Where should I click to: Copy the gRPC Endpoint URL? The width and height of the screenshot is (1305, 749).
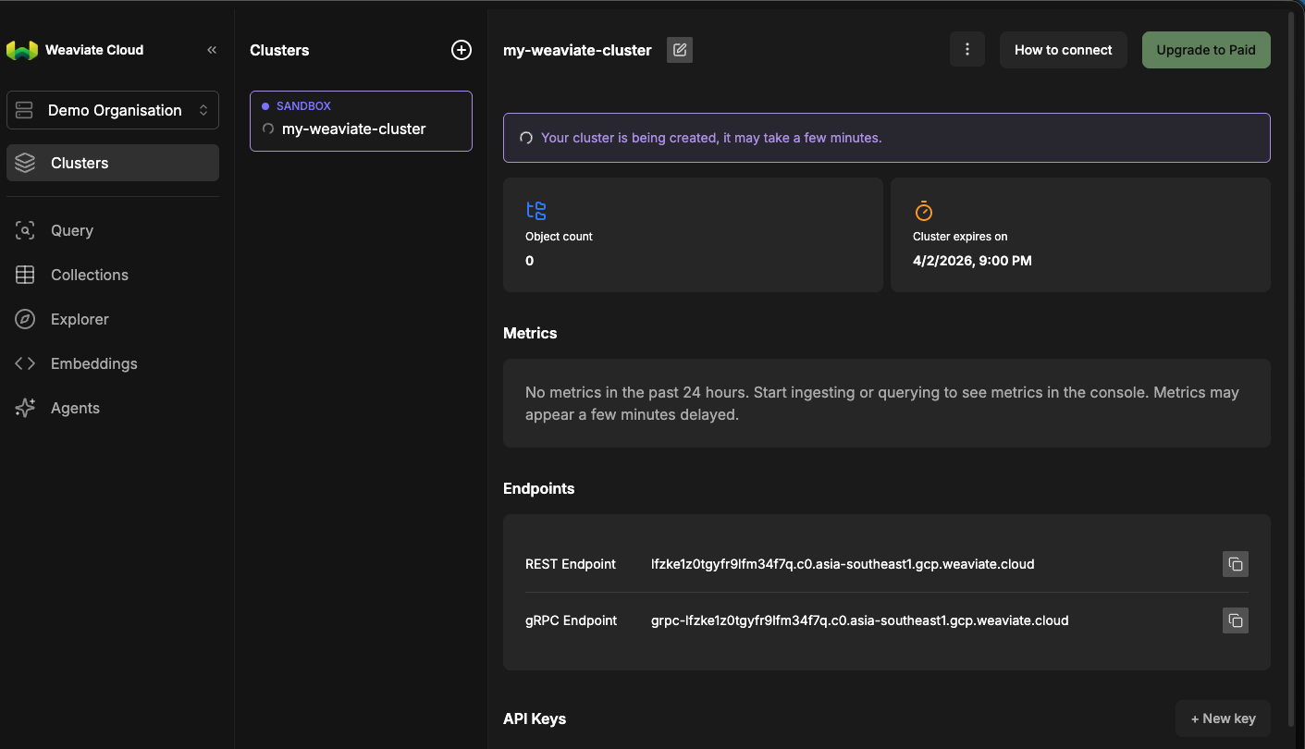[x=1236, y=620]
